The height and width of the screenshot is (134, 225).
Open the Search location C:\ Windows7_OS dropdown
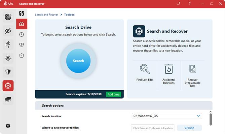tap(167, 116)
